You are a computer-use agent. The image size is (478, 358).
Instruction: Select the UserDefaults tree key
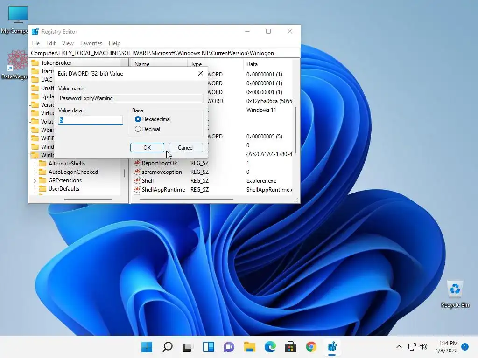[x=63, y=189]
